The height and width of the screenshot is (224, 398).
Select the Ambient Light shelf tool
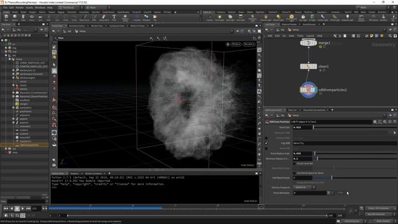point(347,17)
